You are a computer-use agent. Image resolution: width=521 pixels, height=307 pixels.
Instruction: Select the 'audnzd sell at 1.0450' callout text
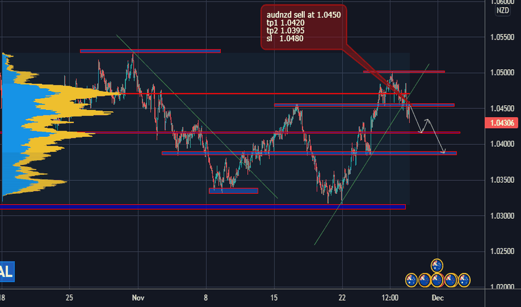click(x=304, y=15)
